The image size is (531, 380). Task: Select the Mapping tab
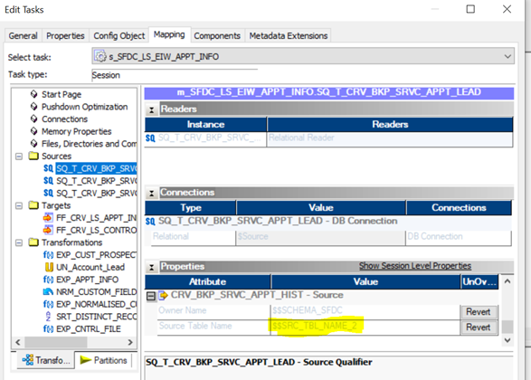point(169,34)
